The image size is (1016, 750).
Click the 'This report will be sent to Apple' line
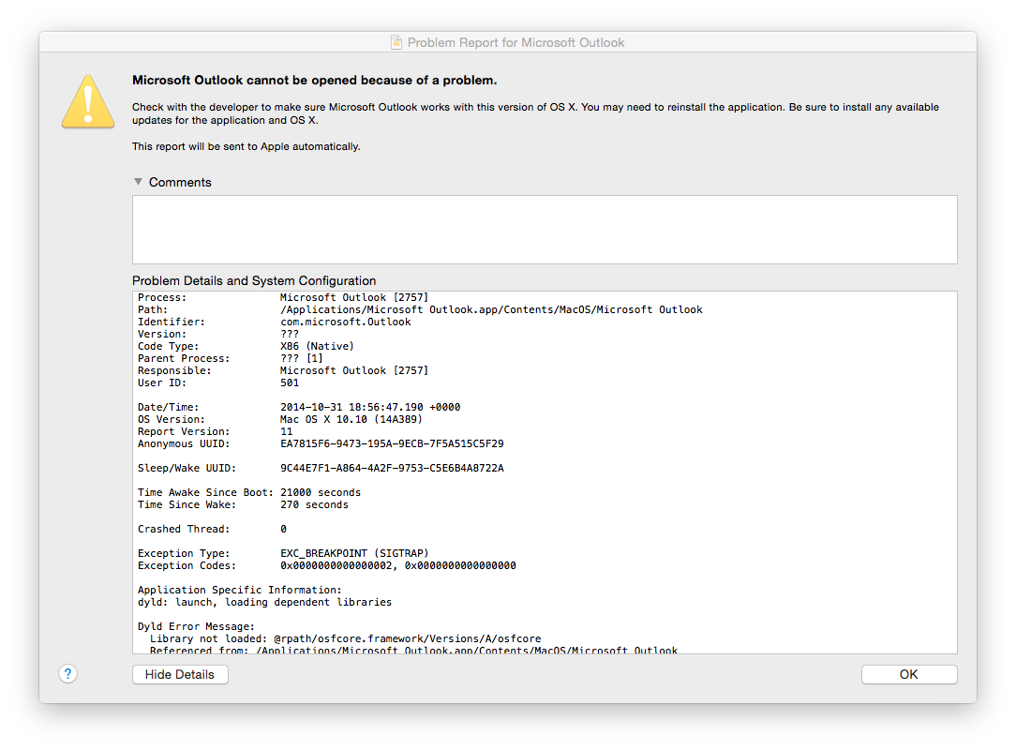coord(247,146)
